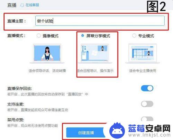Click the 摄像模式 label text
This screenshot has height=140, width=173.
[51, 36]
